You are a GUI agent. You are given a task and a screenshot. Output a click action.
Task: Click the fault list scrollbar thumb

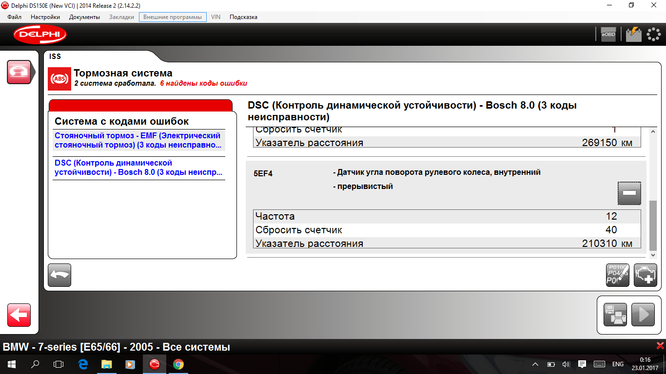653,224
